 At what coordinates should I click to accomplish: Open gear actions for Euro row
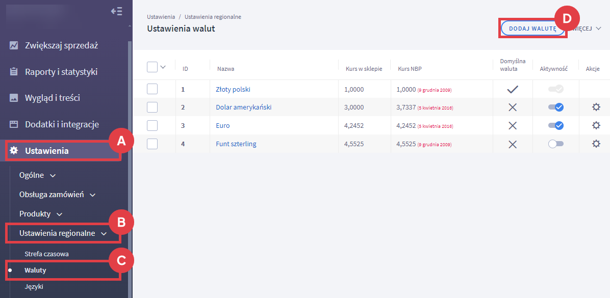click(596, 125)
